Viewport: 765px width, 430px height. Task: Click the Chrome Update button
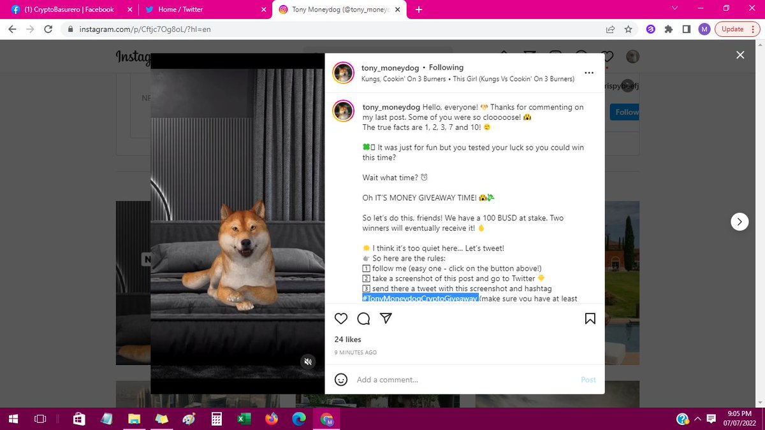click(x=737, y=29)
